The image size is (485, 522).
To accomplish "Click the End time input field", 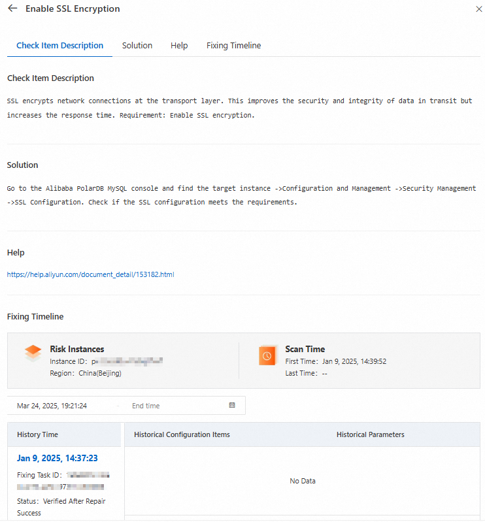I will pos(146,406).
